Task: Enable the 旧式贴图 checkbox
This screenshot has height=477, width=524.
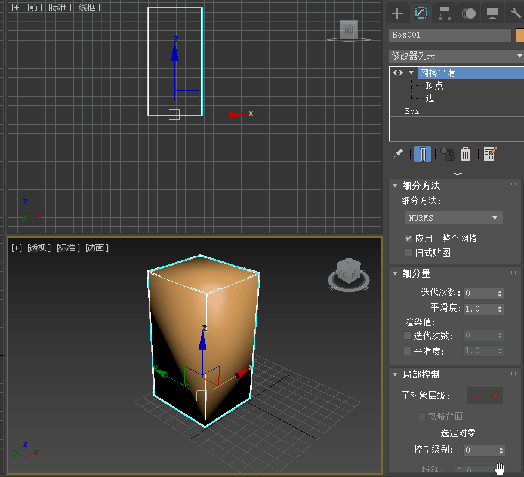Action: click(x=409, y=253)
